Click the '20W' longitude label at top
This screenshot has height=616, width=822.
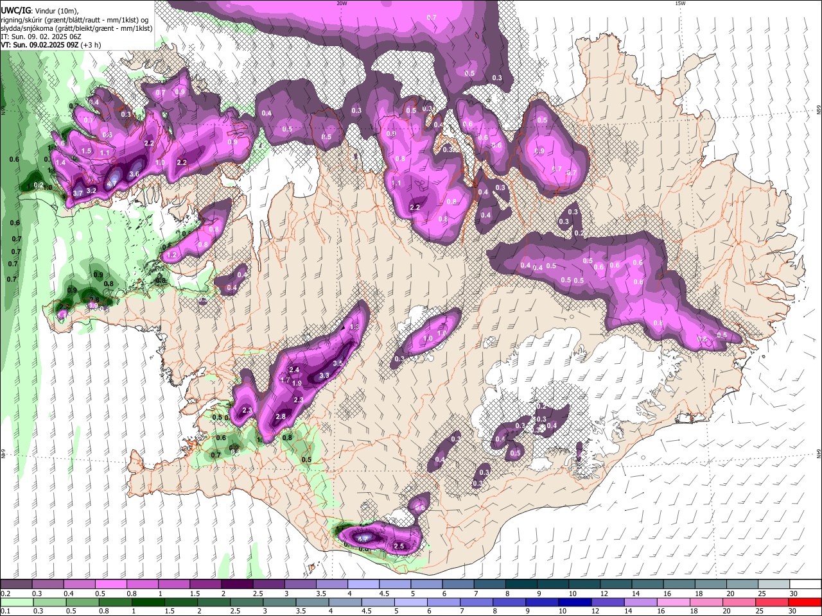342,3
